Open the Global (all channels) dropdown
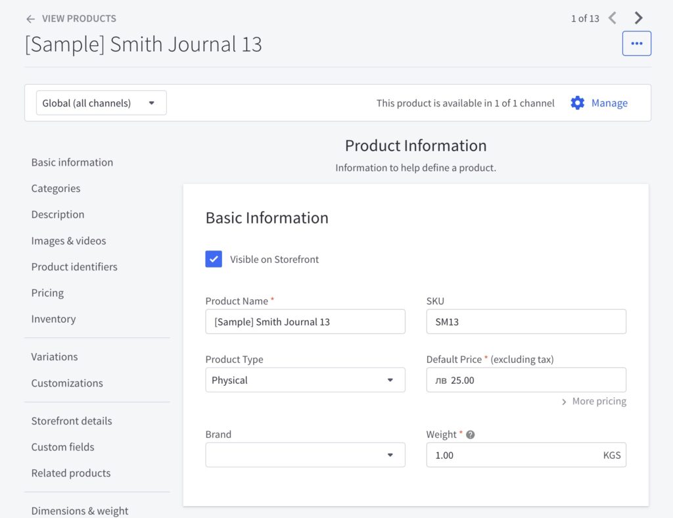Screen dimensions: 673x518 [101, 103]
